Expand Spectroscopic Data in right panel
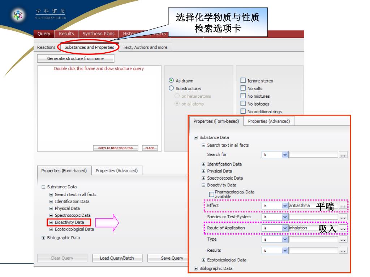Screen dimensions: 370x277 tap(203, 178)
